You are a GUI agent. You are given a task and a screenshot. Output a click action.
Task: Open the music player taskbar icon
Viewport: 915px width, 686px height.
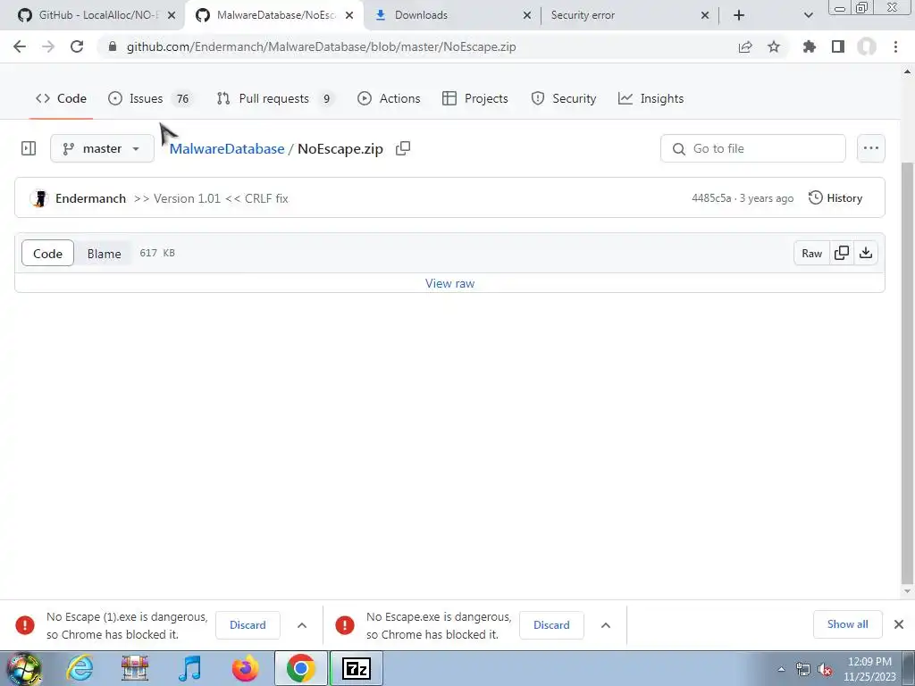click(x=189, y=668)
